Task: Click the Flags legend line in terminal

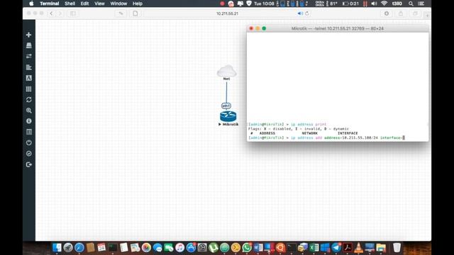Action: pyautogui.click(x=299, y=129)
